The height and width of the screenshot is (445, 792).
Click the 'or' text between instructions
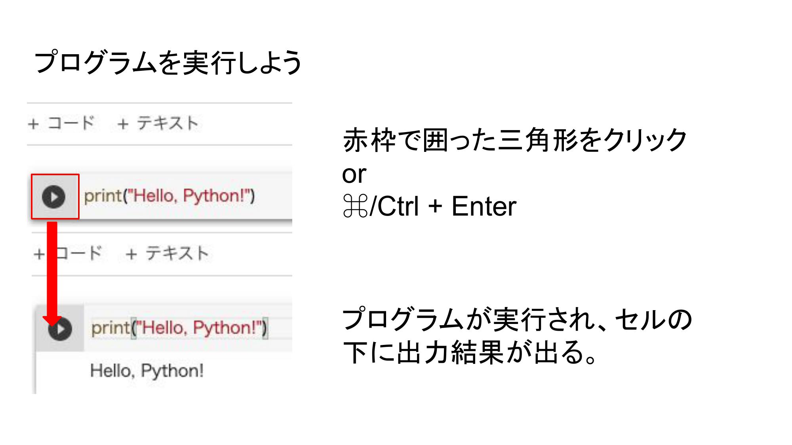(x=354, y=174)
